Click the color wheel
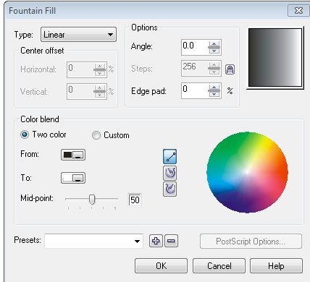This screenshot has height=282, width=310. coord(247,172)
